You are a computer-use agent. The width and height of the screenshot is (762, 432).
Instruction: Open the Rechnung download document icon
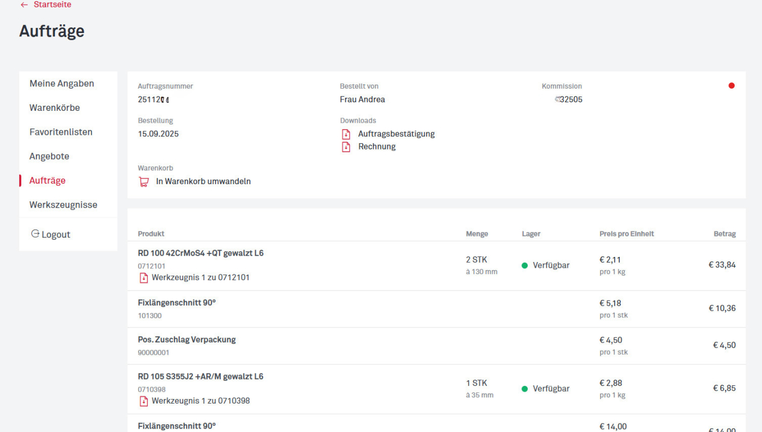346,146
